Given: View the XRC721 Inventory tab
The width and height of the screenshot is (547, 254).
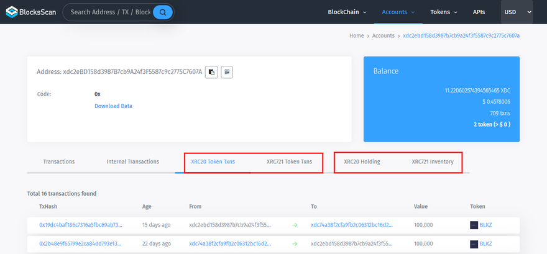Looking at the screenshot, I should 433,161.
